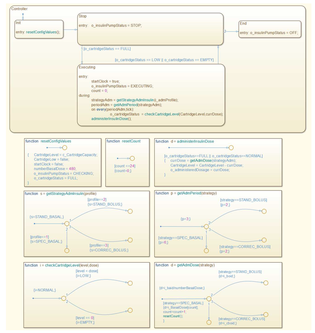Viewport: 315px width, 333px height.
Task: Click the central junction in getAdmDose function
Action: point(209,298)
